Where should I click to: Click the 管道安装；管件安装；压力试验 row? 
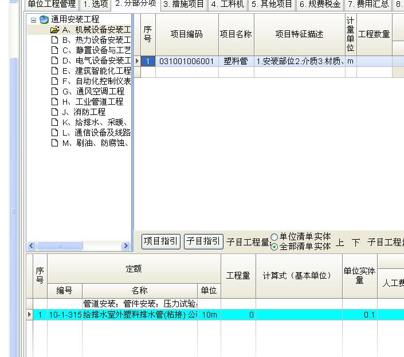[x=140, y=304]
